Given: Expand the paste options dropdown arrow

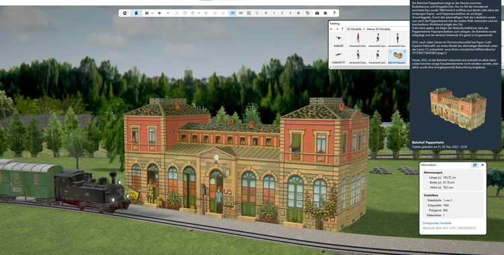Looking at the screenshot, I should click(x=199, y=13).
